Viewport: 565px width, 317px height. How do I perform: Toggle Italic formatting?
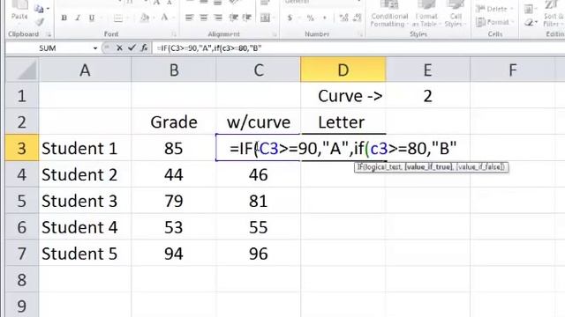click(78, 18)
